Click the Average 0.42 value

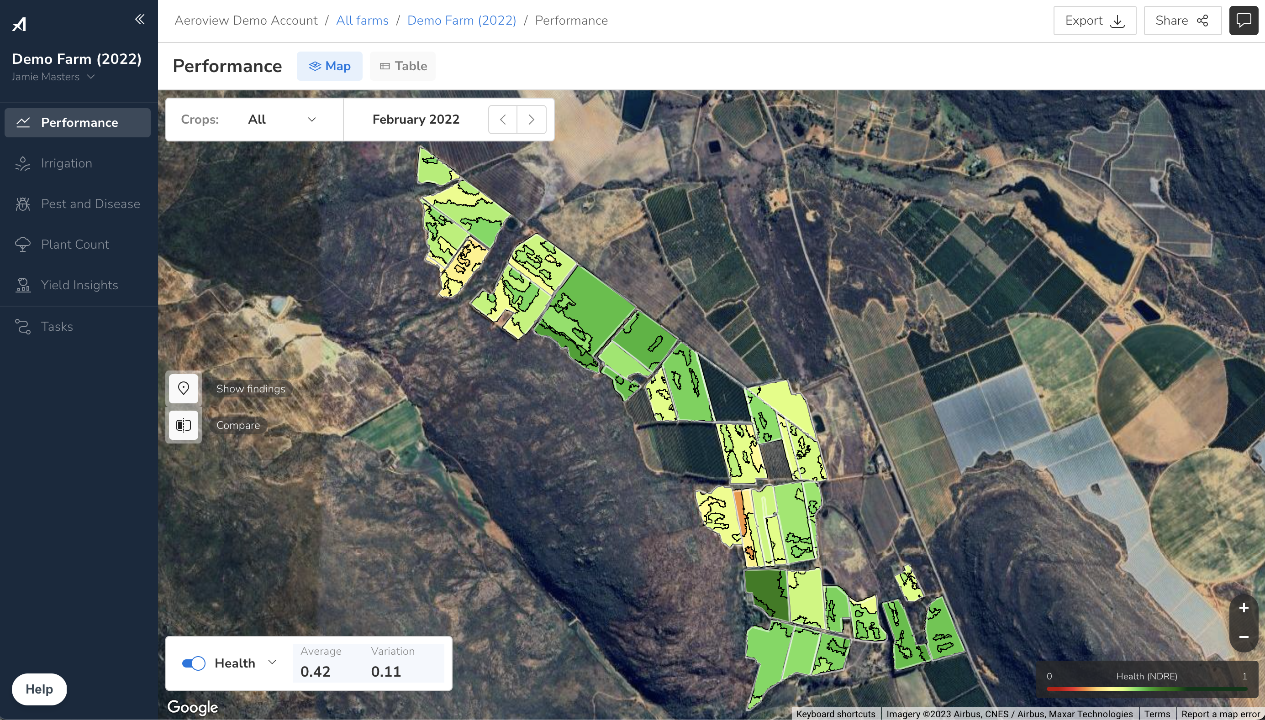[x=315, y=671]
